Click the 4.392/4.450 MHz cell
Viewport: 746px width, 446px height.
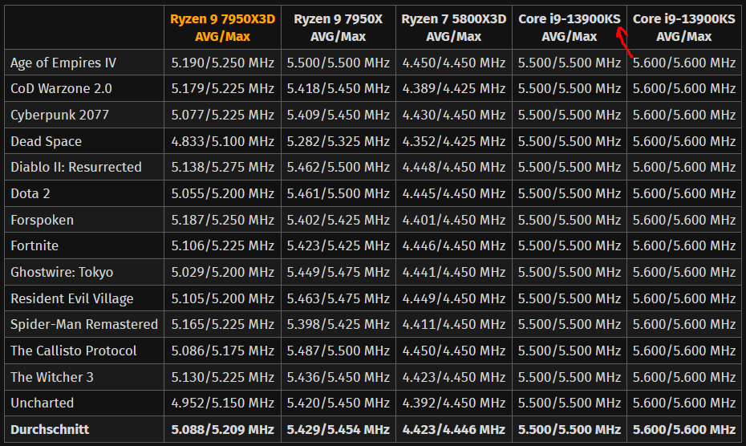coord(454,403)
